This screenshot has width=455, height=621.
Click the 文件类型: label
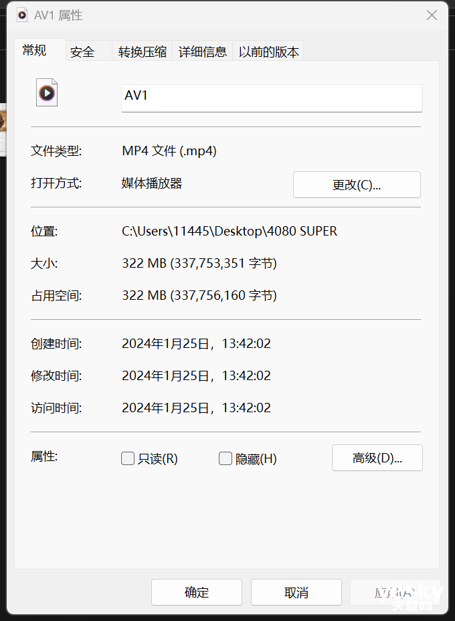56,151
